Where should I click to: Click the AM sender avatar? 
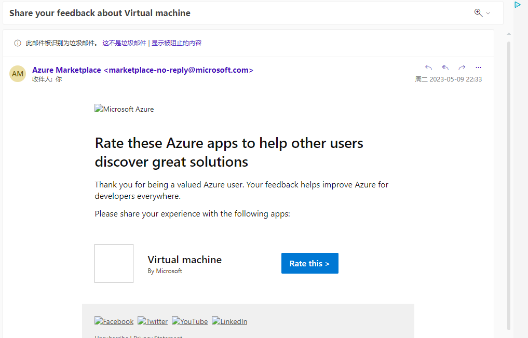18,74
